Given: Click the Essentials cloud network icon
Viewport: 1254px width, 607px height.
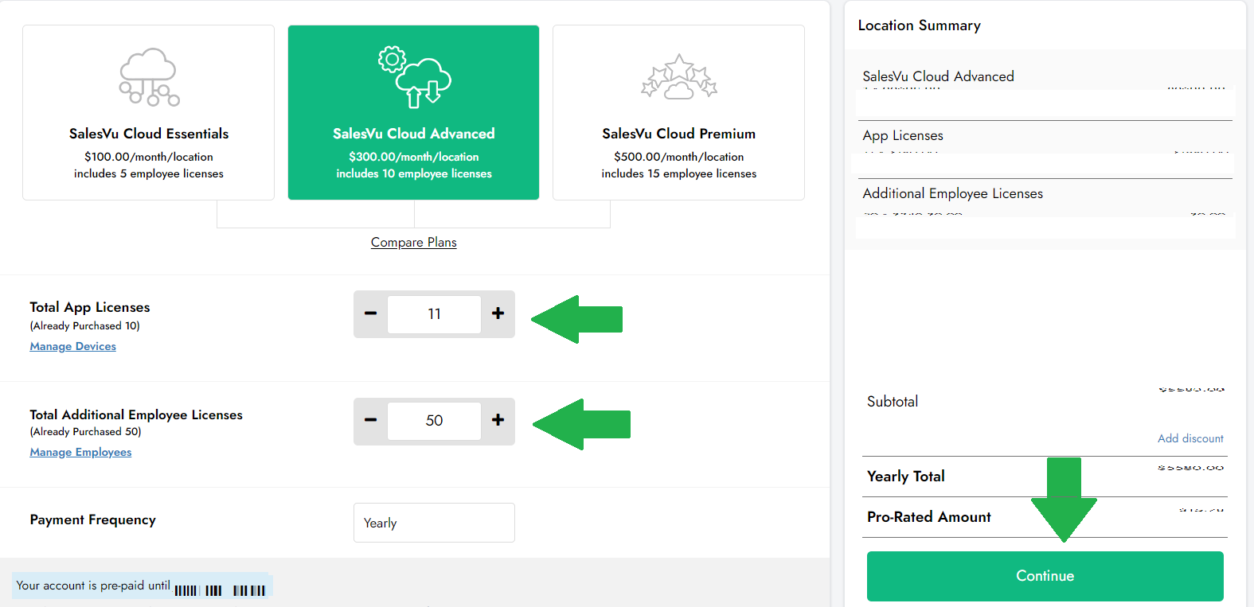Looking at the screenshot, I should pyautogui.click(x=149, y=77).
